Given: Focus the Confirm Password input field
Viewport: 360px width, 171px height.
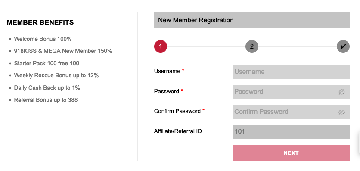Looking at the screenshot, I should point(291,112).
